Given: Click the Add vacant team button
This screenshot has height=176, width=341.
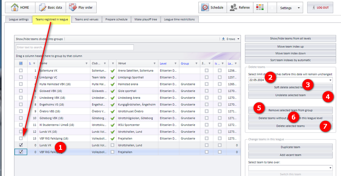Looking at the screenshot, I should click(290, 155).
